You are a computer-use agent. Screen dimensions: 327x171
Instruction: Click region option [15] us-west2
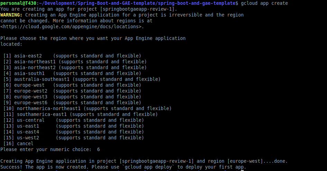74,138
